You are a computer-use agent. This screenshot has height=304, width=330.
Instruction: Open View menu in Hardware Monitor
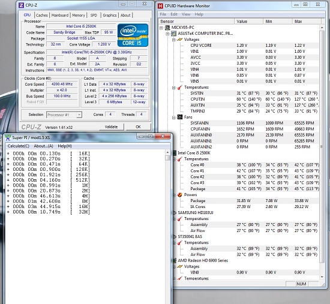(186, 14)
